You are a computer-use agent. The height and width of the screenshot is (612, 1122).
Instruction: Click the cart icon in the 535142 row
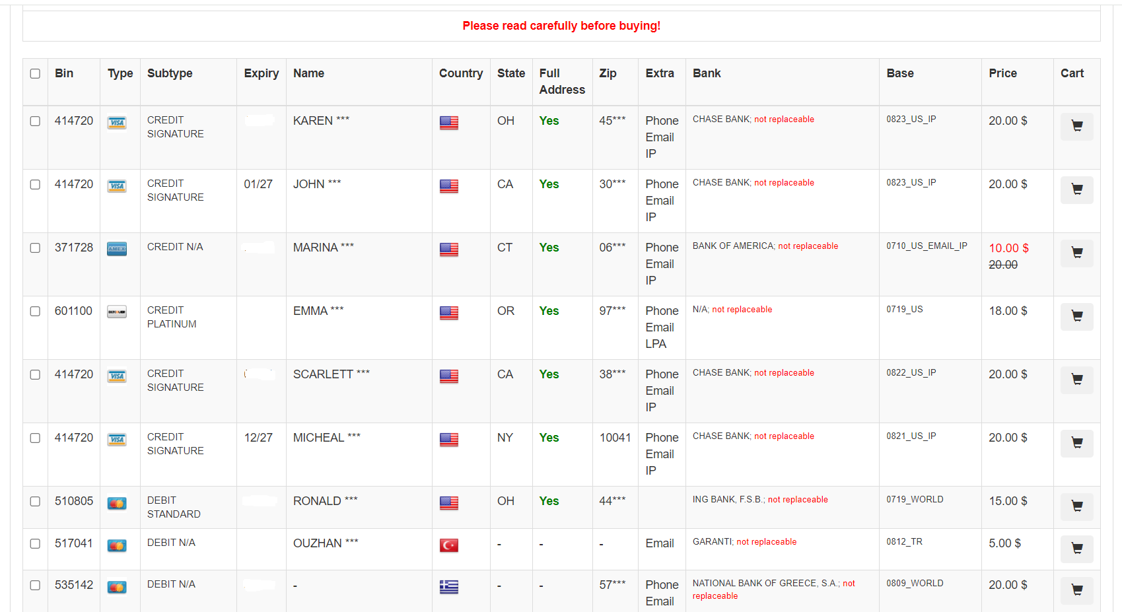pyautogui.click(x=1076, y=590)
